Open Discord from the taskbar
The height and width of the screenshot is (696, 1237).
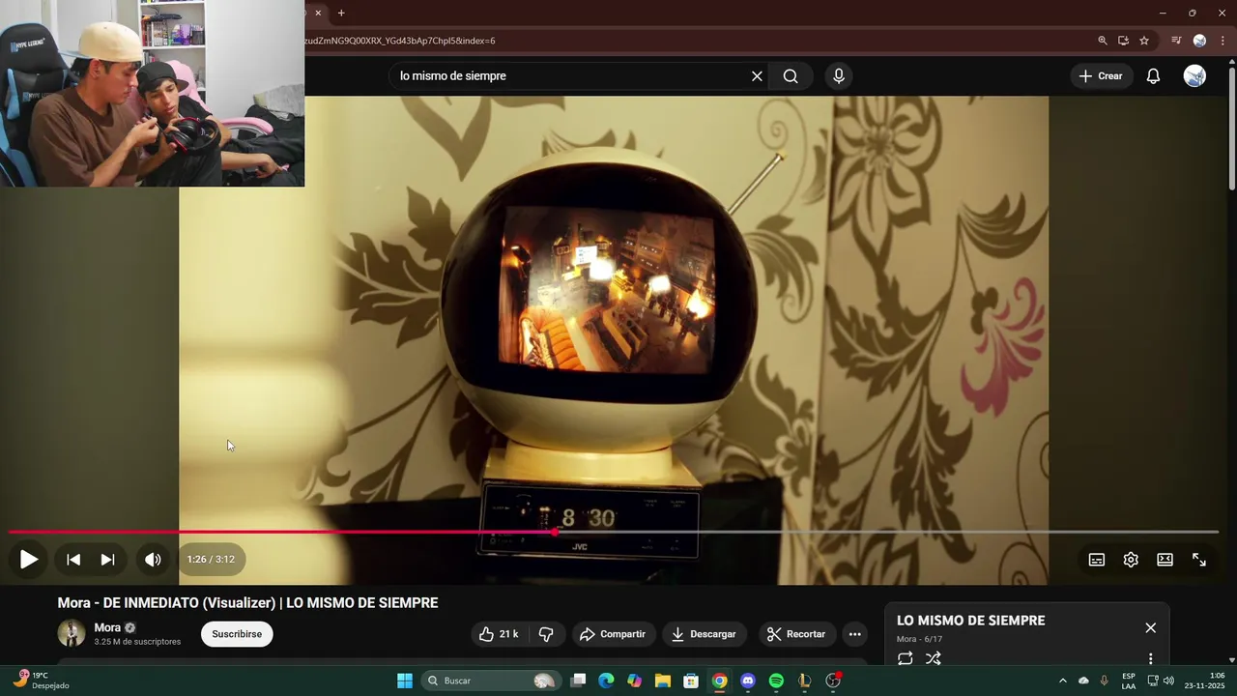(x=747, y=681)
